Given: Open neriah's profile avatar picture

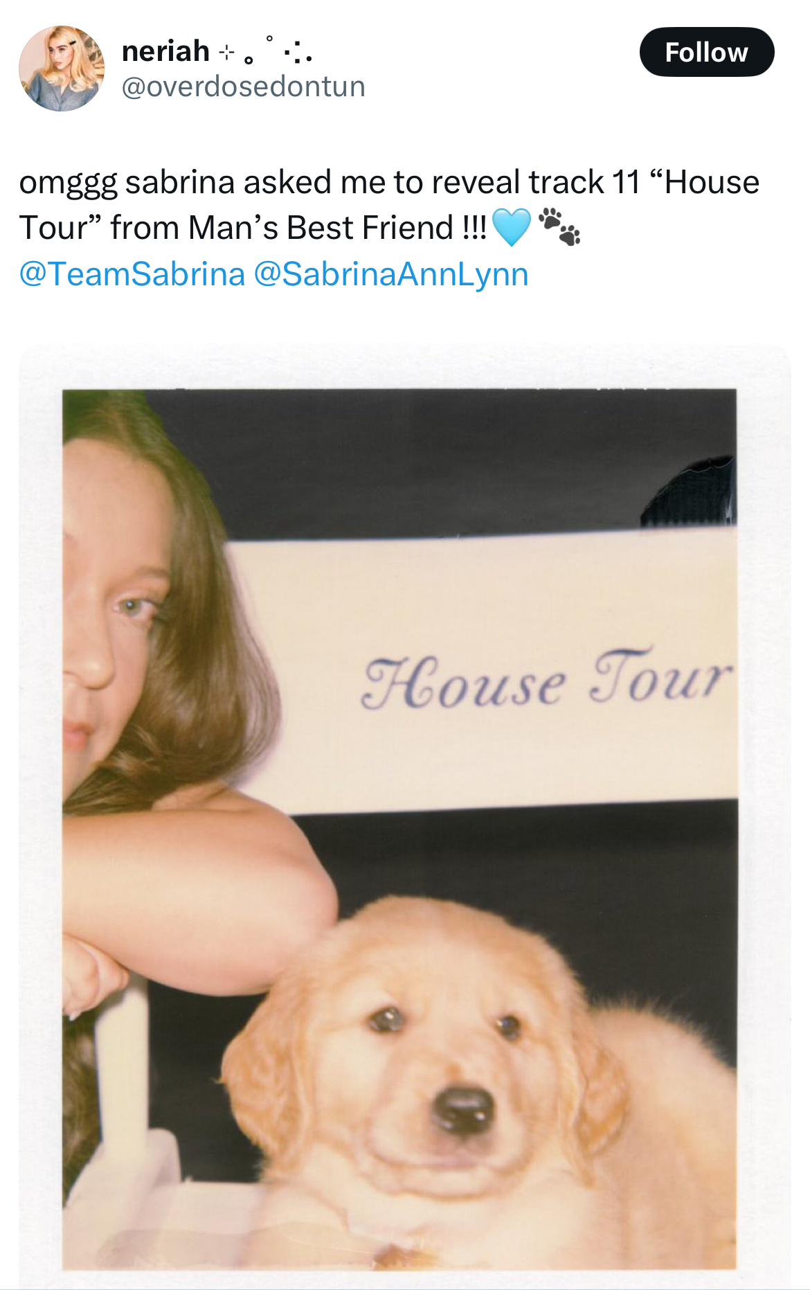Looking at the screenshot, I should point(62,69).
